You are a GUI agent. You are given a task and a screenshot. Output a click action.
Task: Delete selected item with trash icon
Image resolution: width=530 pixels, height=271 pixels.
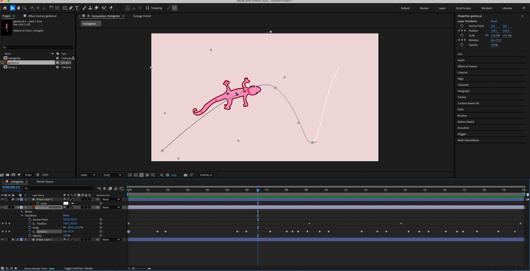point(38,175)
